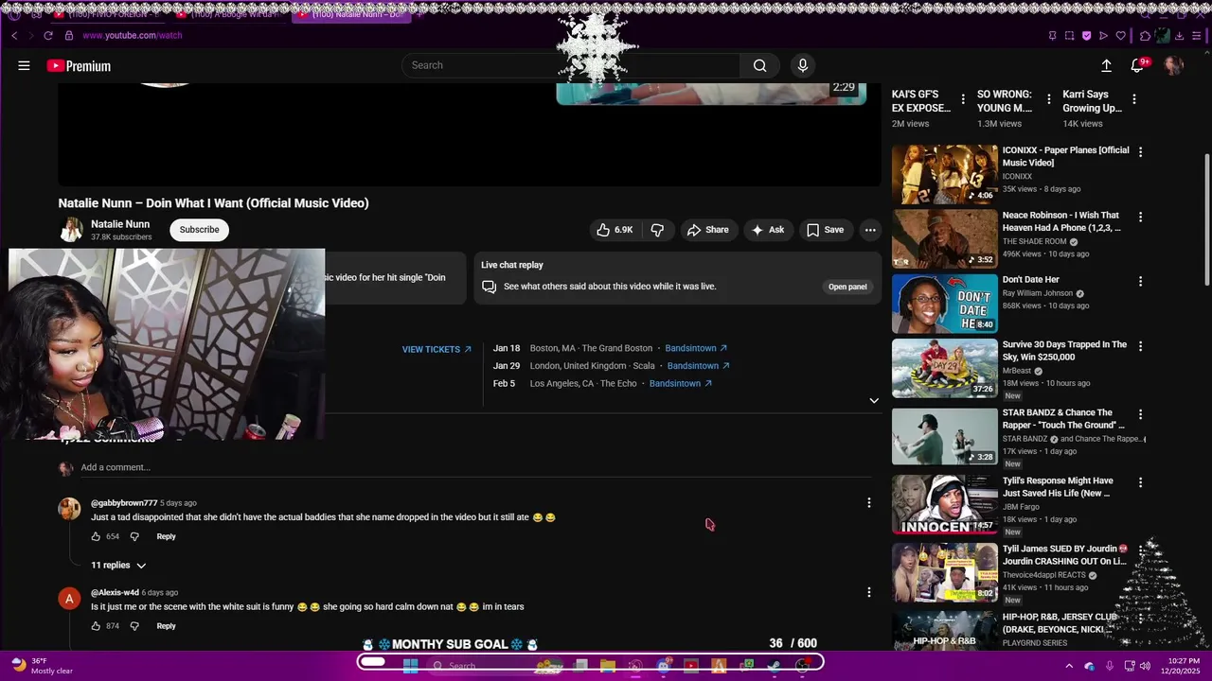The height and width of the screenshot is (681, 1212).
Task: Click VIEW TICKETS link
Action: pyautogui.click(x=437, y=349)
